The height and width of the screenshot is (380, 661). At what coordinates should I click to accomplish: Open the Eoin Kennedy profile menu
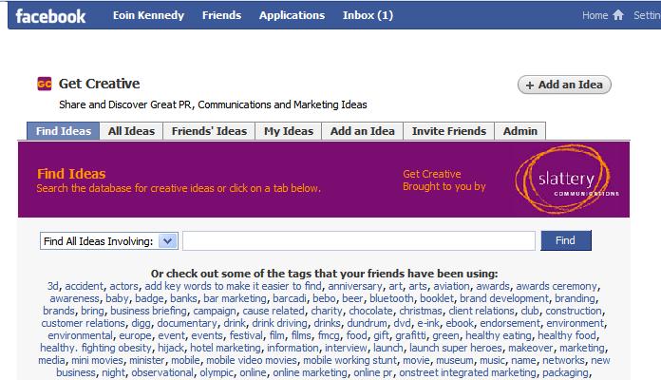tap(148, 15)
